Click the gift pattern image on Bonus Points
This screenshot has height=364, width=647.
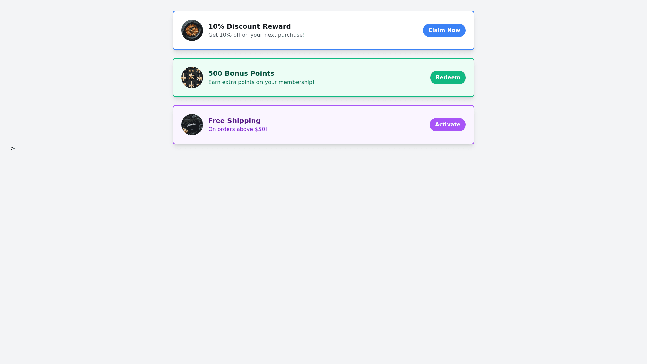point(192,78)
